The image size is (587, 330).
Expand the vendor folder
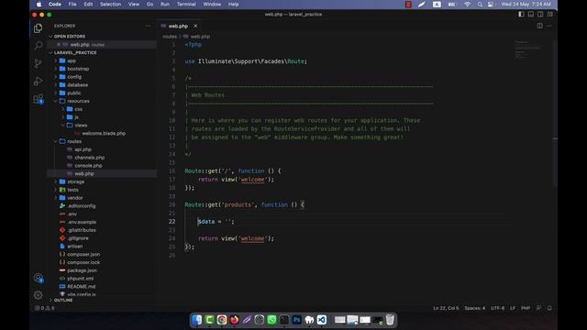75,198
